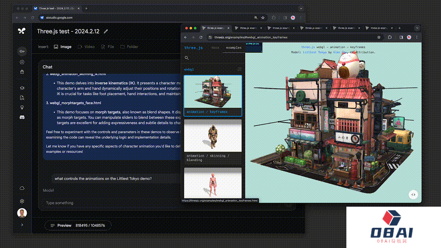
Task: Open the document search icon in AI Studio sidebar
Action: click(x=22, y=98)
